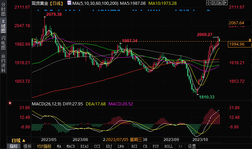252x149 pixels.
Task: Click the left axis price 2047.18
Action: [22, 26]
